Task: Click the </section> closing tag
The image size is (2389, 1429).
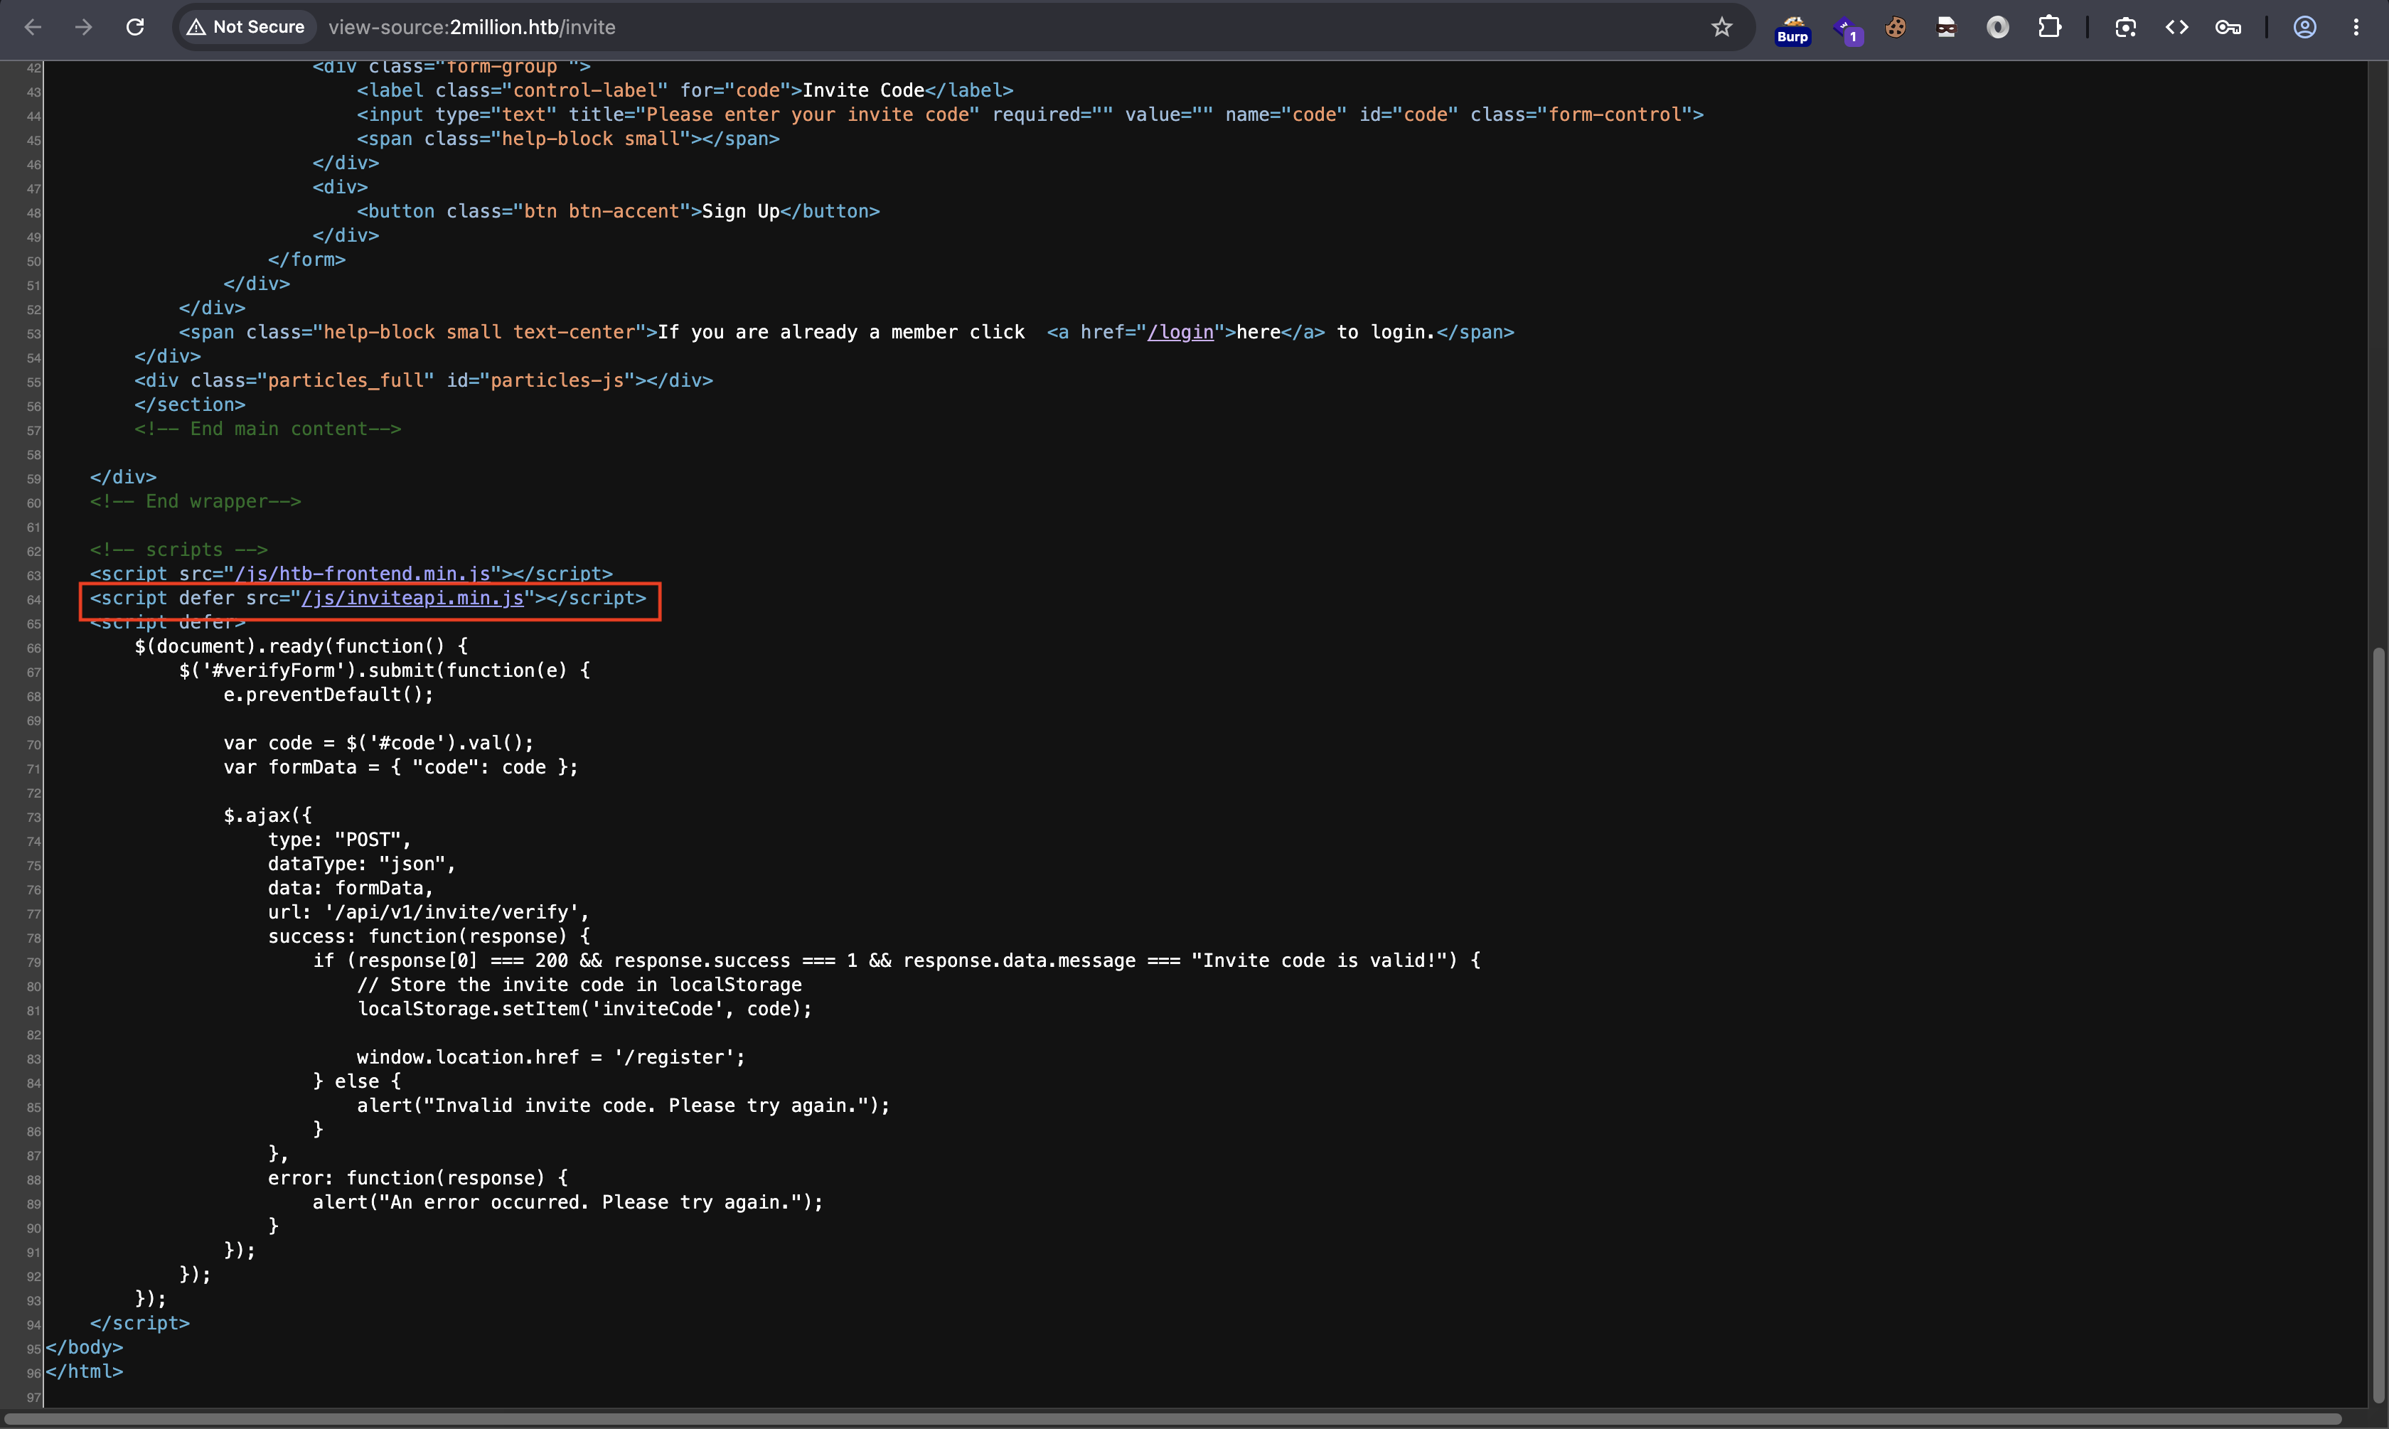Action: pyautogui.click(x=190, y=405)
